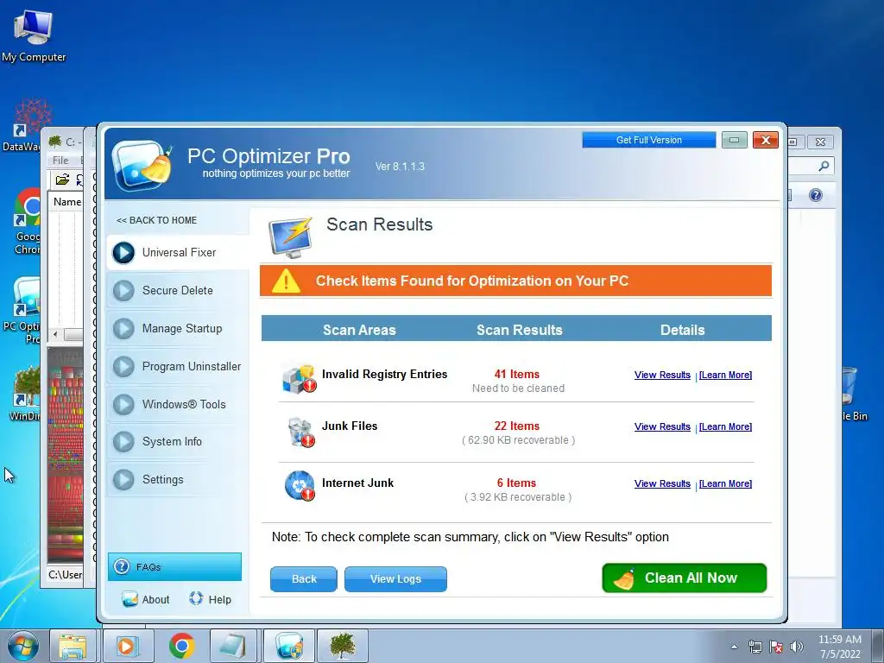Learn More about Invalid Registry Entries
The width and height of the screenshot is (884, 663).
tap(725, 375)
